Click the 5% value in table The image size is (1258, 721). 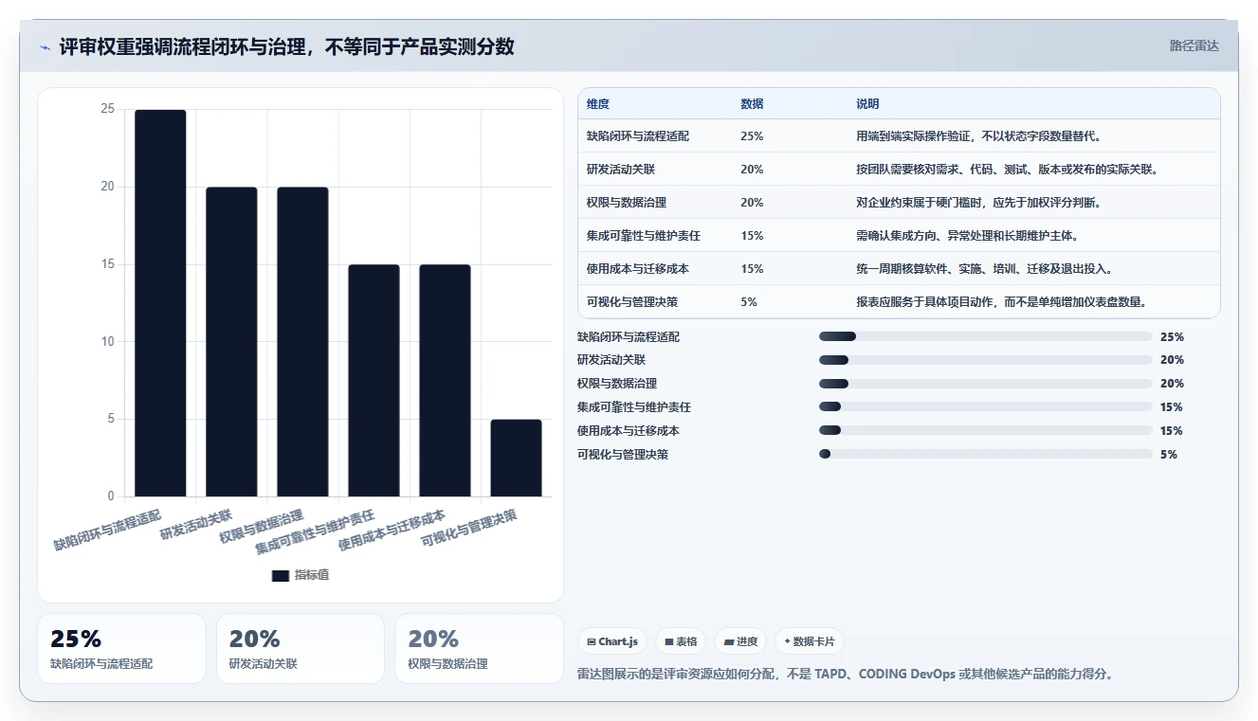(x=749, y=302)
